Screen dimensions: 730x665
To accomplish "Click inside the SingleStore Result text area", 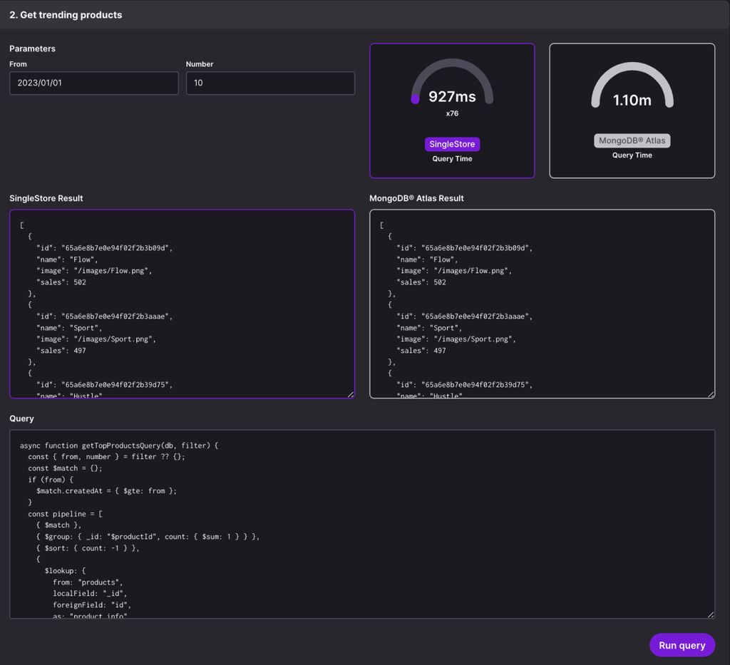I will point(182,304).
